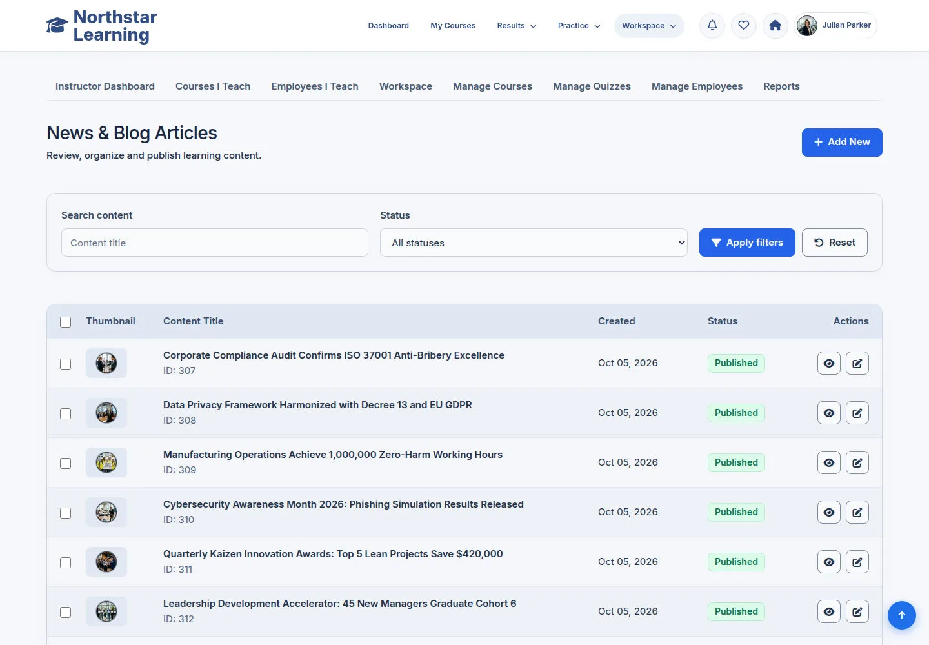Edit the Data Privacy Framework article
This screenshot has height=645, width=929.
click(857, 413)
